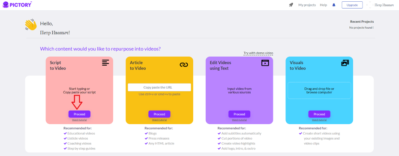
Task: Click the Press releases list item
Action: tap(159, 138)
